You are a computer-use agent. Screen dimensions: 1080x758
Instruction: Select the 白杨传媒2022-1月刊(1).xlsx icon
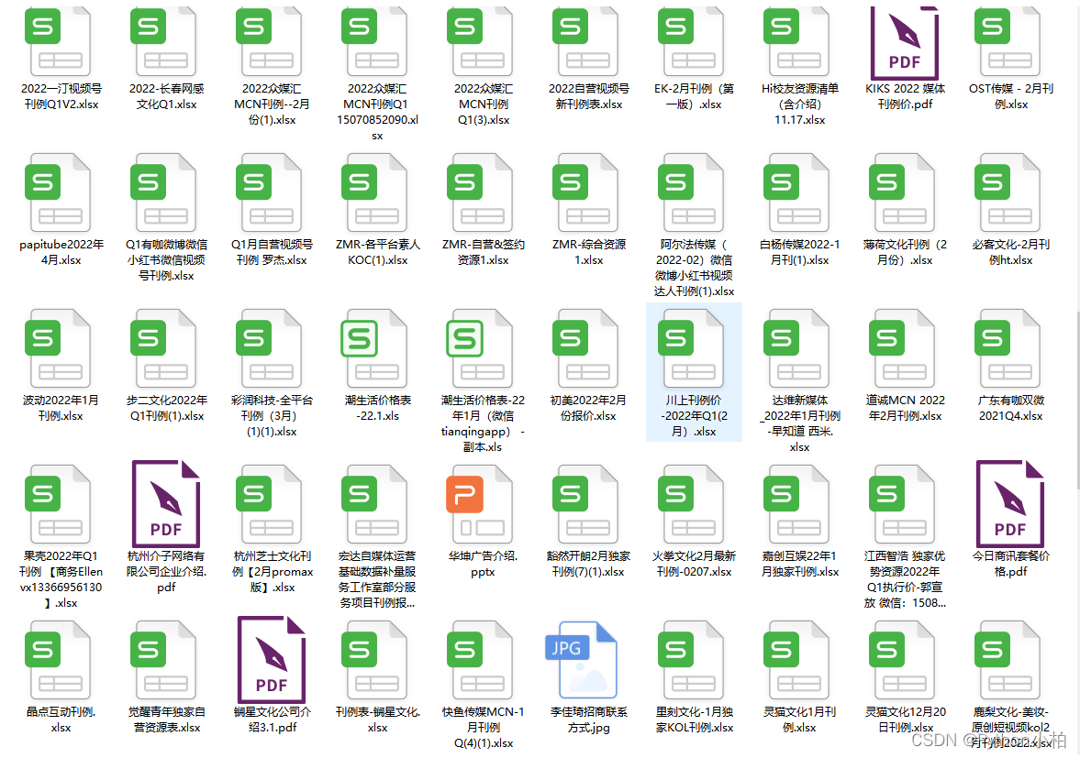(796, 193)
